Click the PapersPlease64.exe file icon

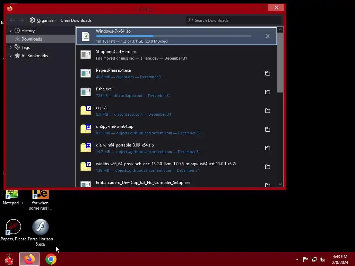pos(86,73)
